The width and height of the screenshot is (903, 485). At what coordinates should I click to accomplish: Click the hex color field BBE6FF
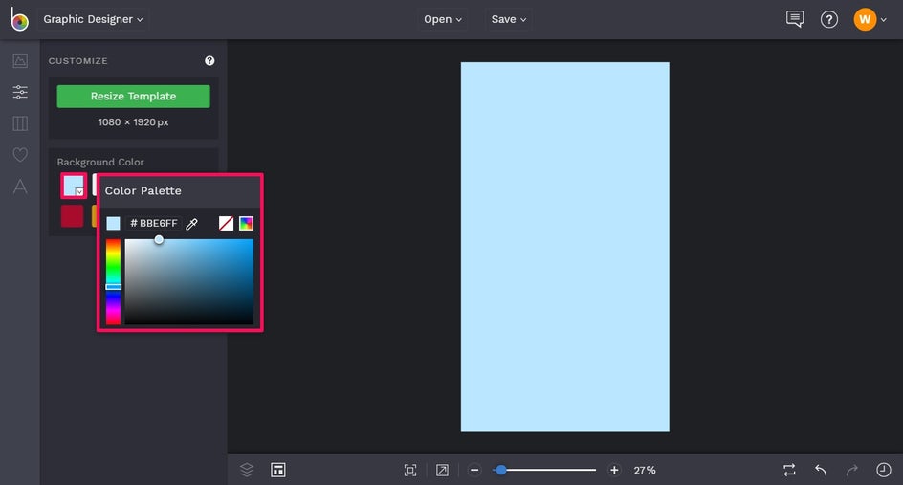[x=154, y=224]
